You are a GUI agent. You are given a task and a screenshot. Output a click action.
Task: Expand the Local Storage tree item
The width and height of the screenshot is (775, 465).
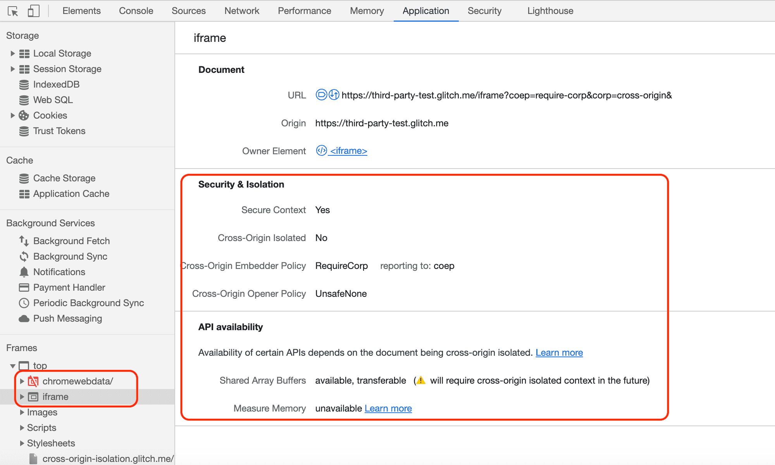coord(12,53)
